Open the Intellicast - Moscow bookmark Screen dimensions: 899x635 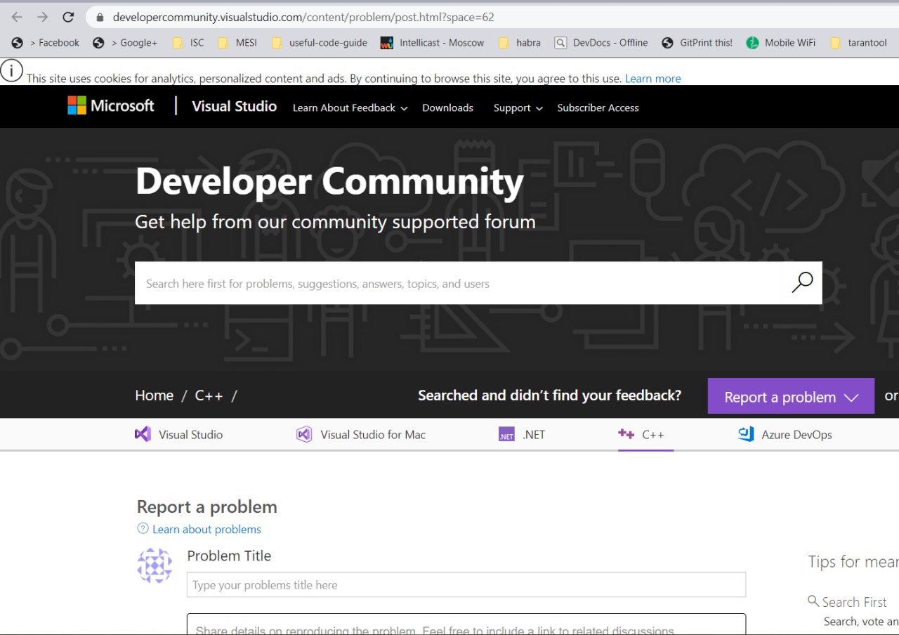click(x=433, y=43)
